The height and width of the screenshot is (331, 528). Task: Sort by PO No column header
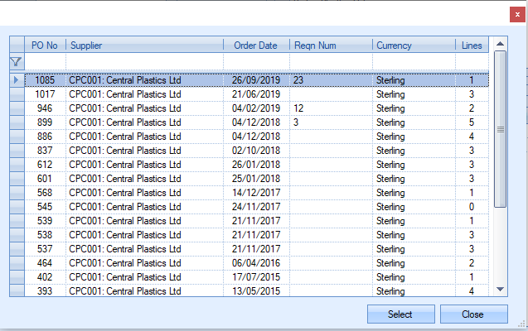point(45,46)
